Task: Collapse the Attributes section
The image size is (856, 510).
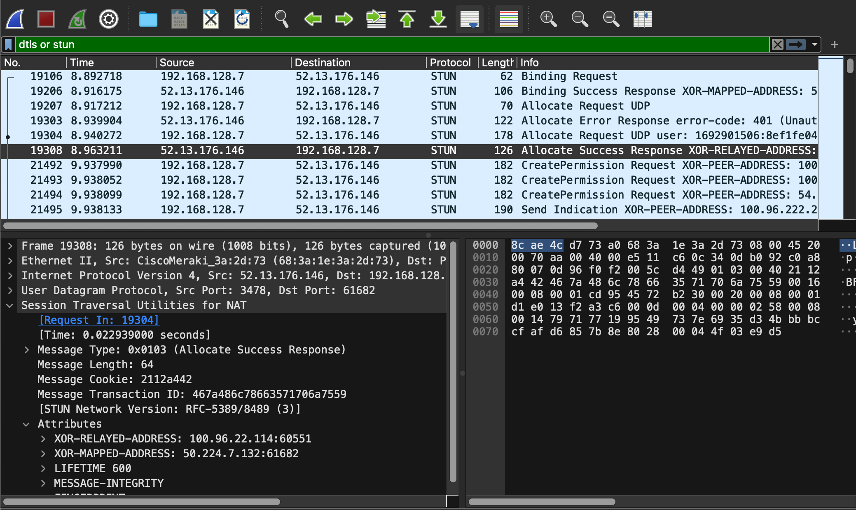Action: 26,424
